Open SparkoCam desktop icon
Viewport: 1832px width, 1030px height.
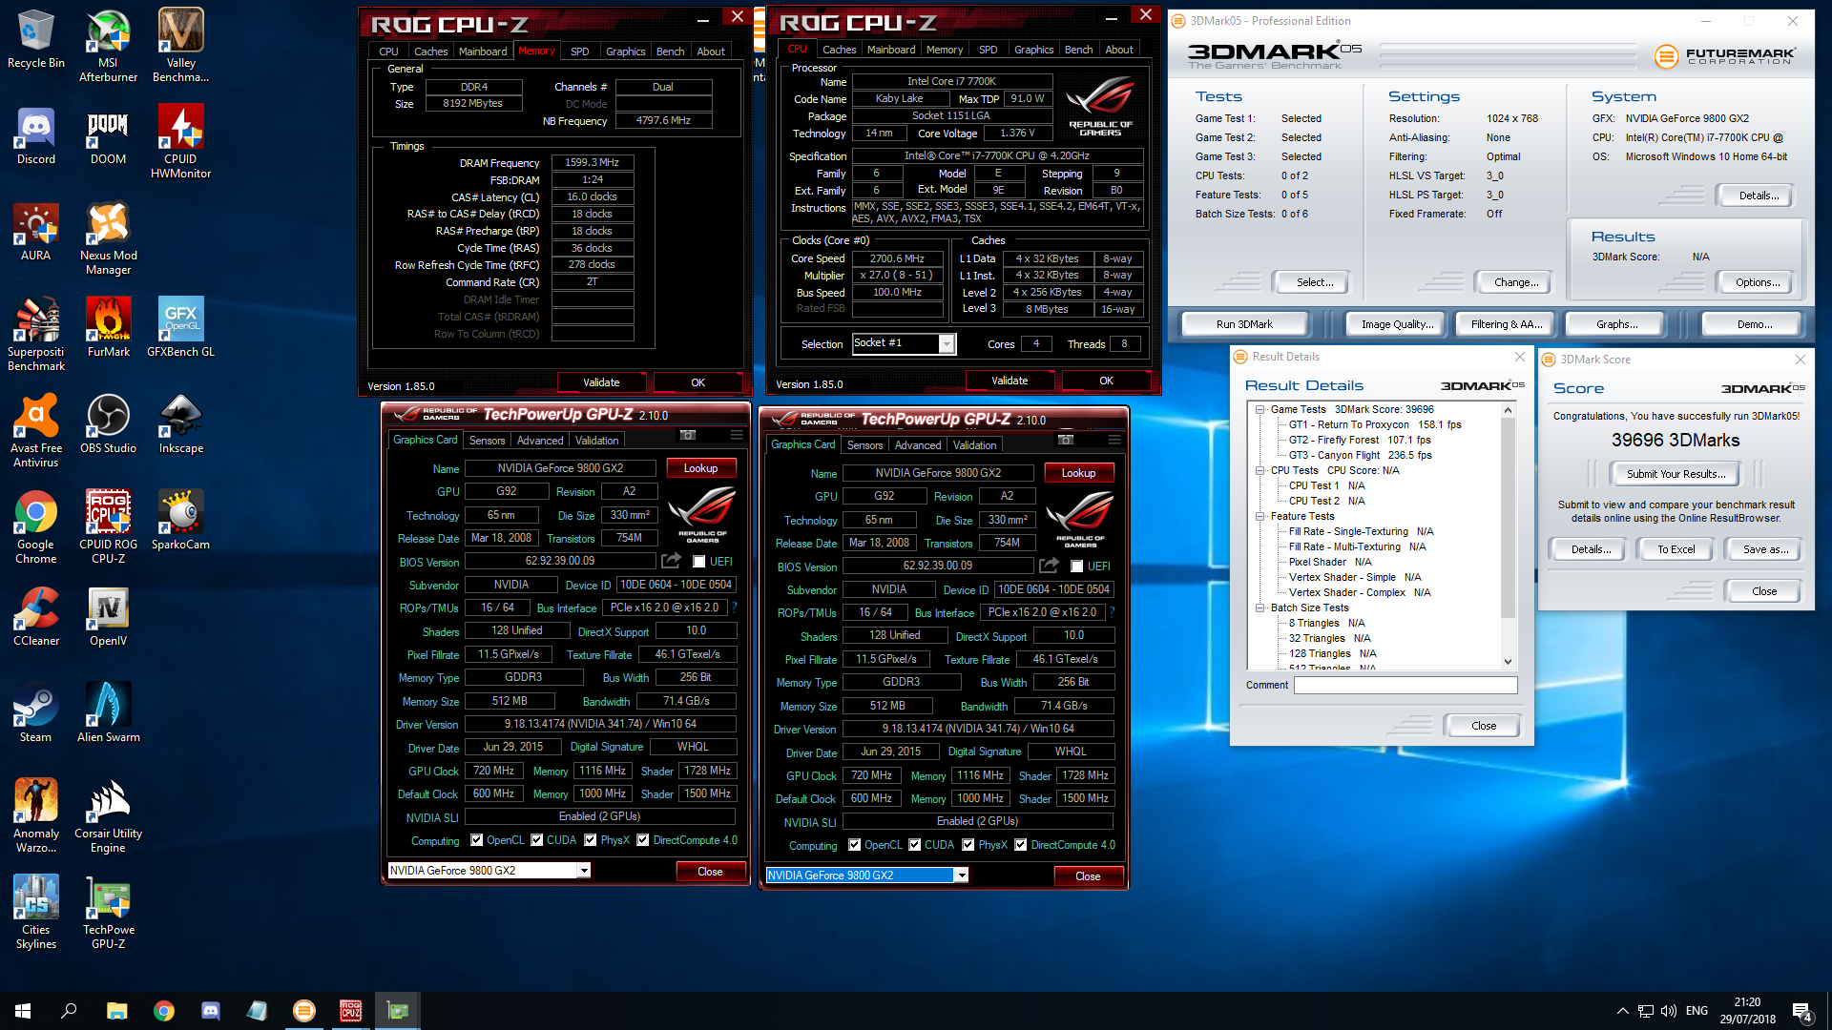click(180, 521)
